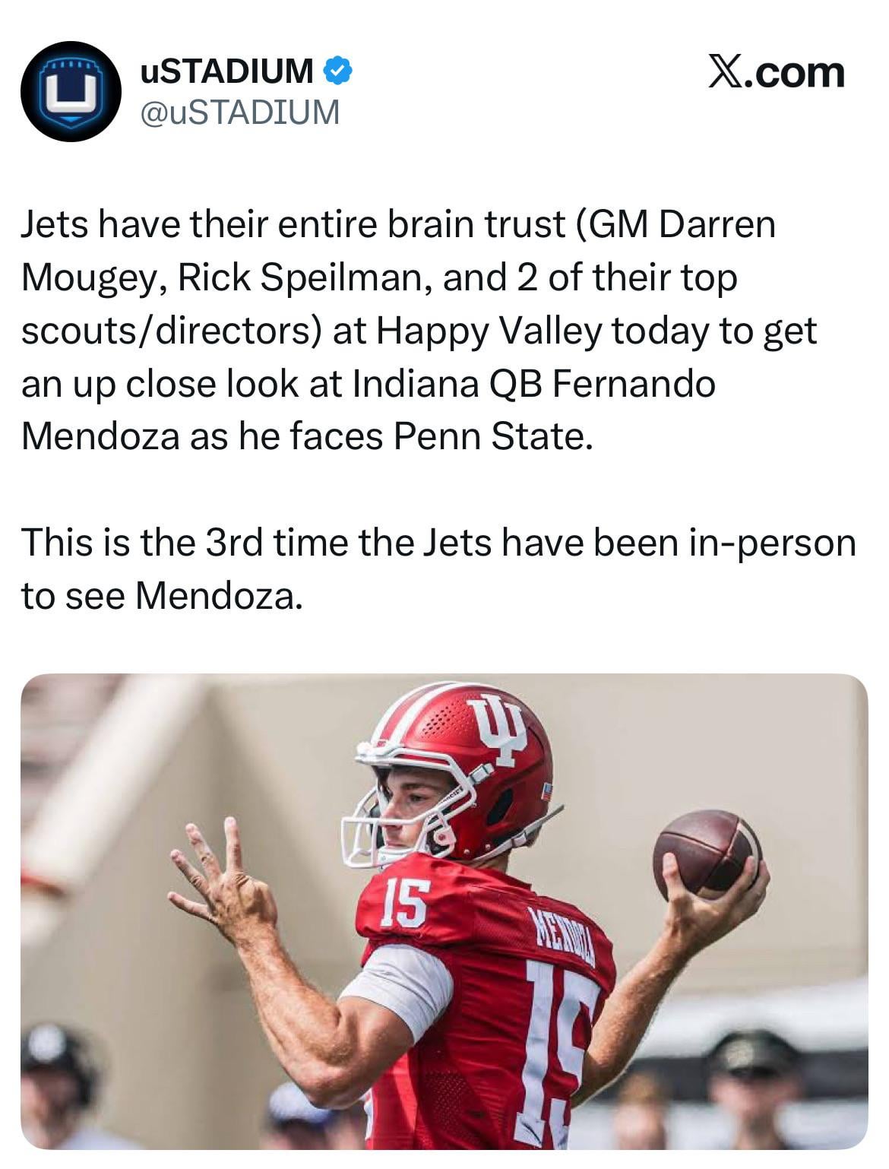Open the uSTADIUM display name

click(226, 71)
